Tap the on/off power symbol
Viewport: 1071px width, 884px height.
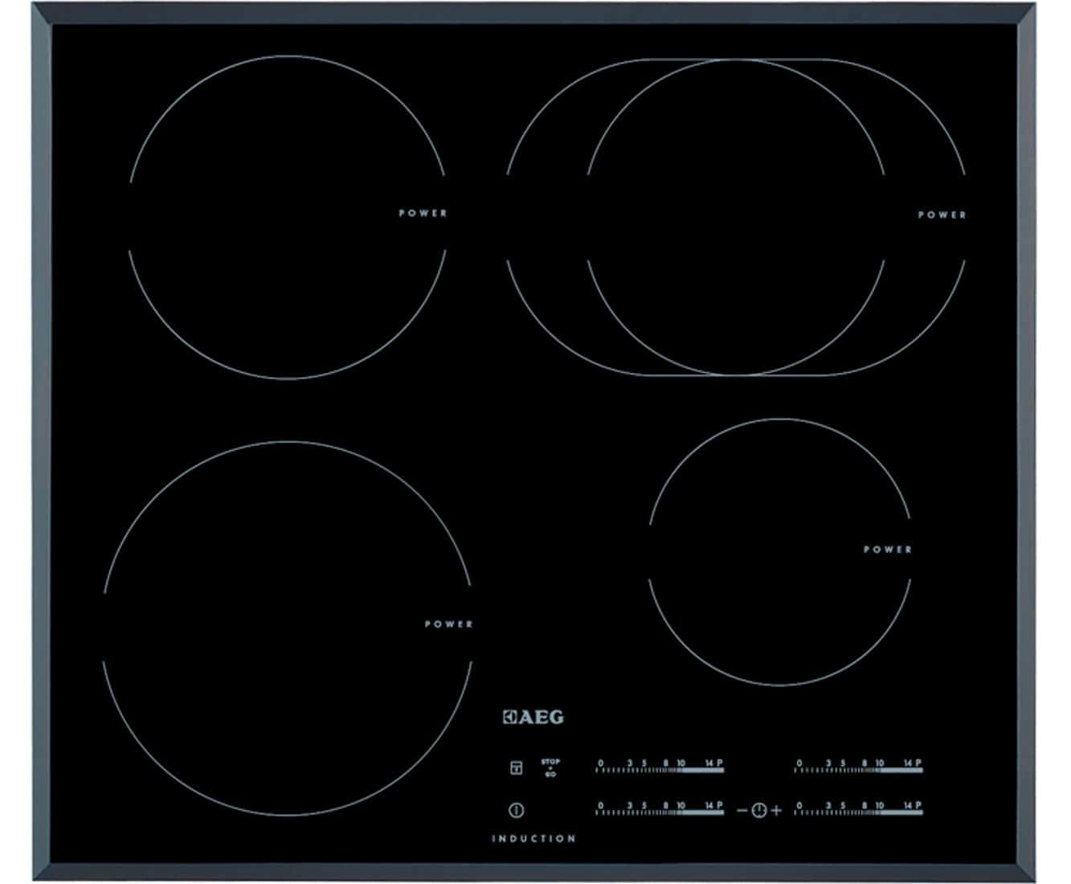517,810
